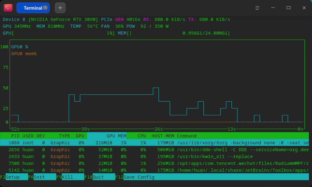Click the PID column header
The image size is (312, 187).
15,136
